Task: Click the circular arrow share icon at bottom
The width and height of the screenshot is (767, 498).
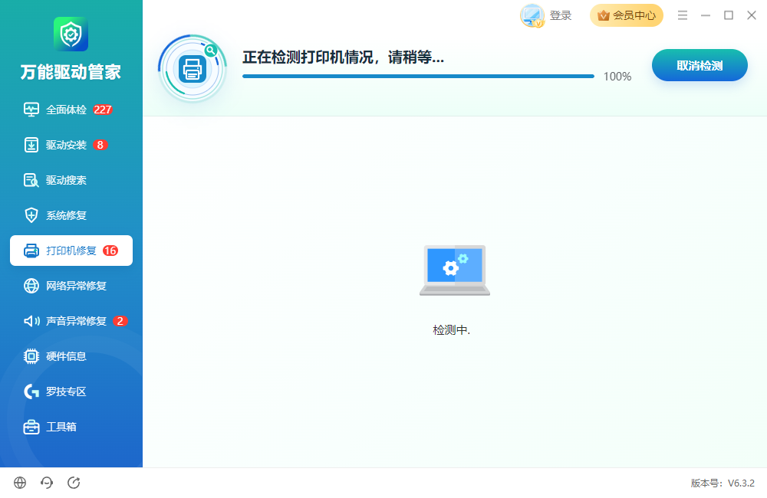Action: tap(74, 483)
